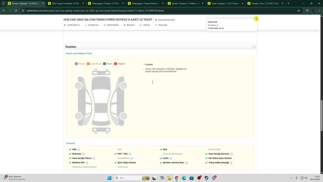Open info icon for Şeritten Ayrılma İkazı
Viewport: 323px width, 182px height.
(x=186, y=163)
